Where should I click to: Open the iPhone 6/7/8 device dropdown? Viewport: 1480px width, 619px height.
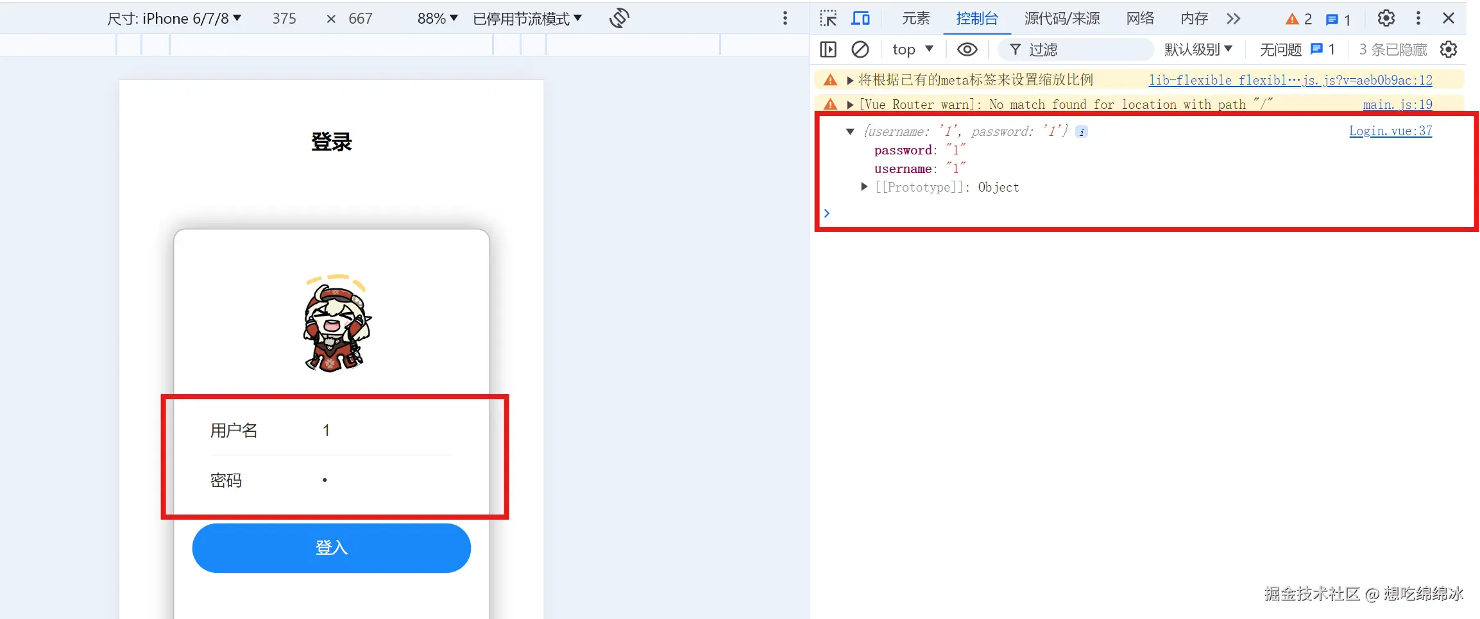pyautogui.click(x=174, y=18)
